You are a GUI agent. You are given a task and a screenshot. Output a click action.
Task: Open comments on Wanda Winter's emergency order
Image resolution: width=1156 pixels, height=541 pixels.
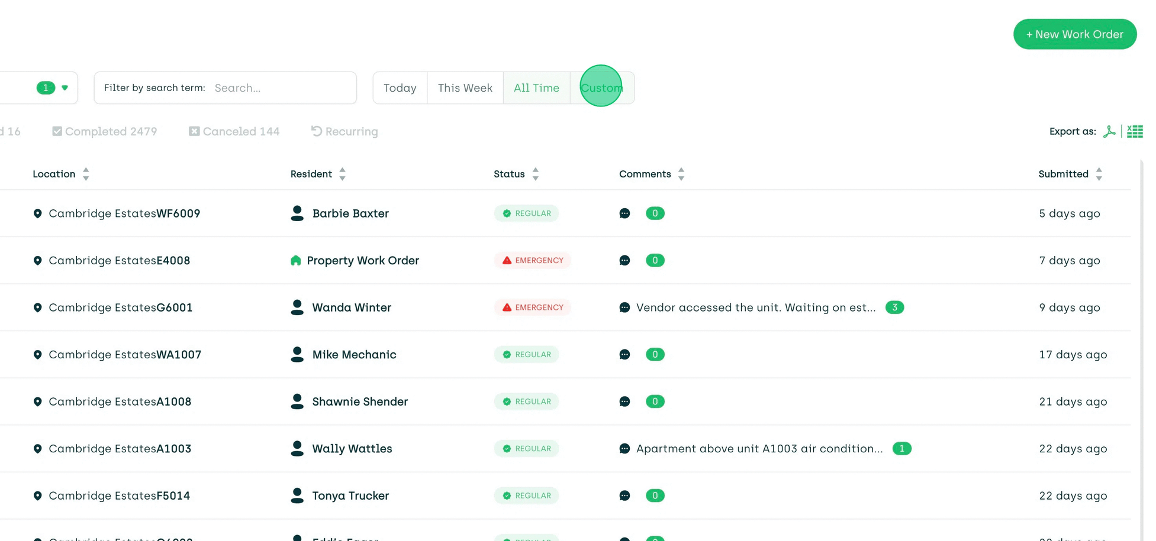pyautogui.click(x=624, y=307)
